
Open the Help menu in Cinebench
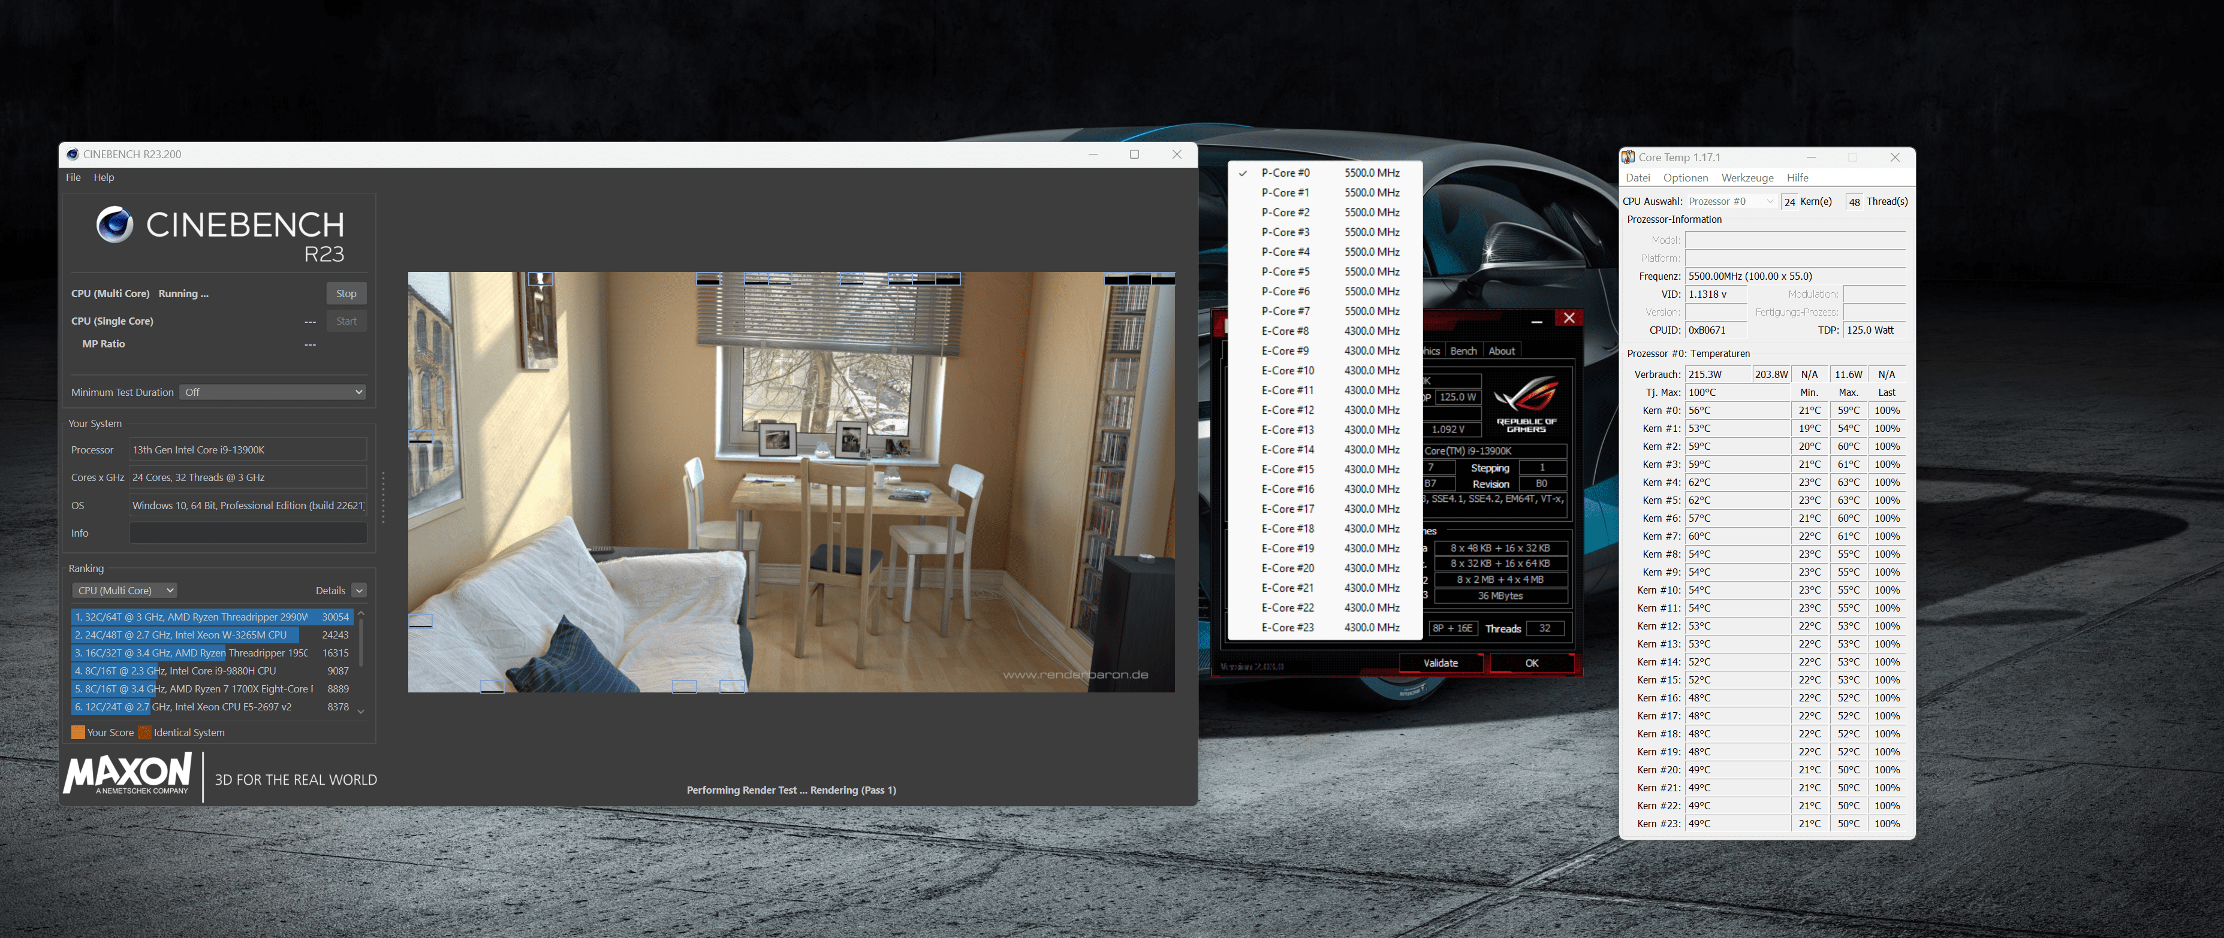point(104,178)
